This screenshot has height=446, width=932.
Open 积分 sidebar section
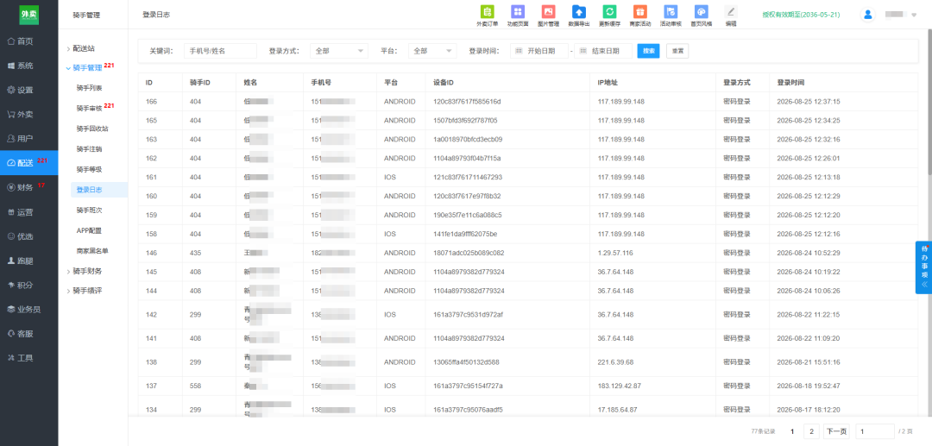pos(29,285)
